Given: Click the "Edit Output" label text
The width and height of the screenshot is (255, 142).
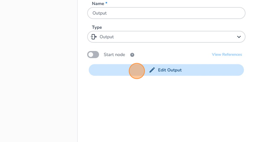Looking at the screenshot, I should (170, 70).
